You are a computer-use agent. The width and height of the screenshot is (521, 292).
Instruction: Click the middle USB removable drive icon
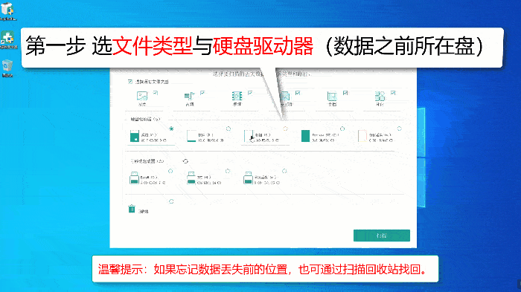[191, 178]
